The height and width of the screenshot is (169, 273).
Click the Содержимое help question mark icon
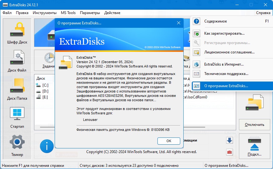pyautogui.click(x=196, y=21)
